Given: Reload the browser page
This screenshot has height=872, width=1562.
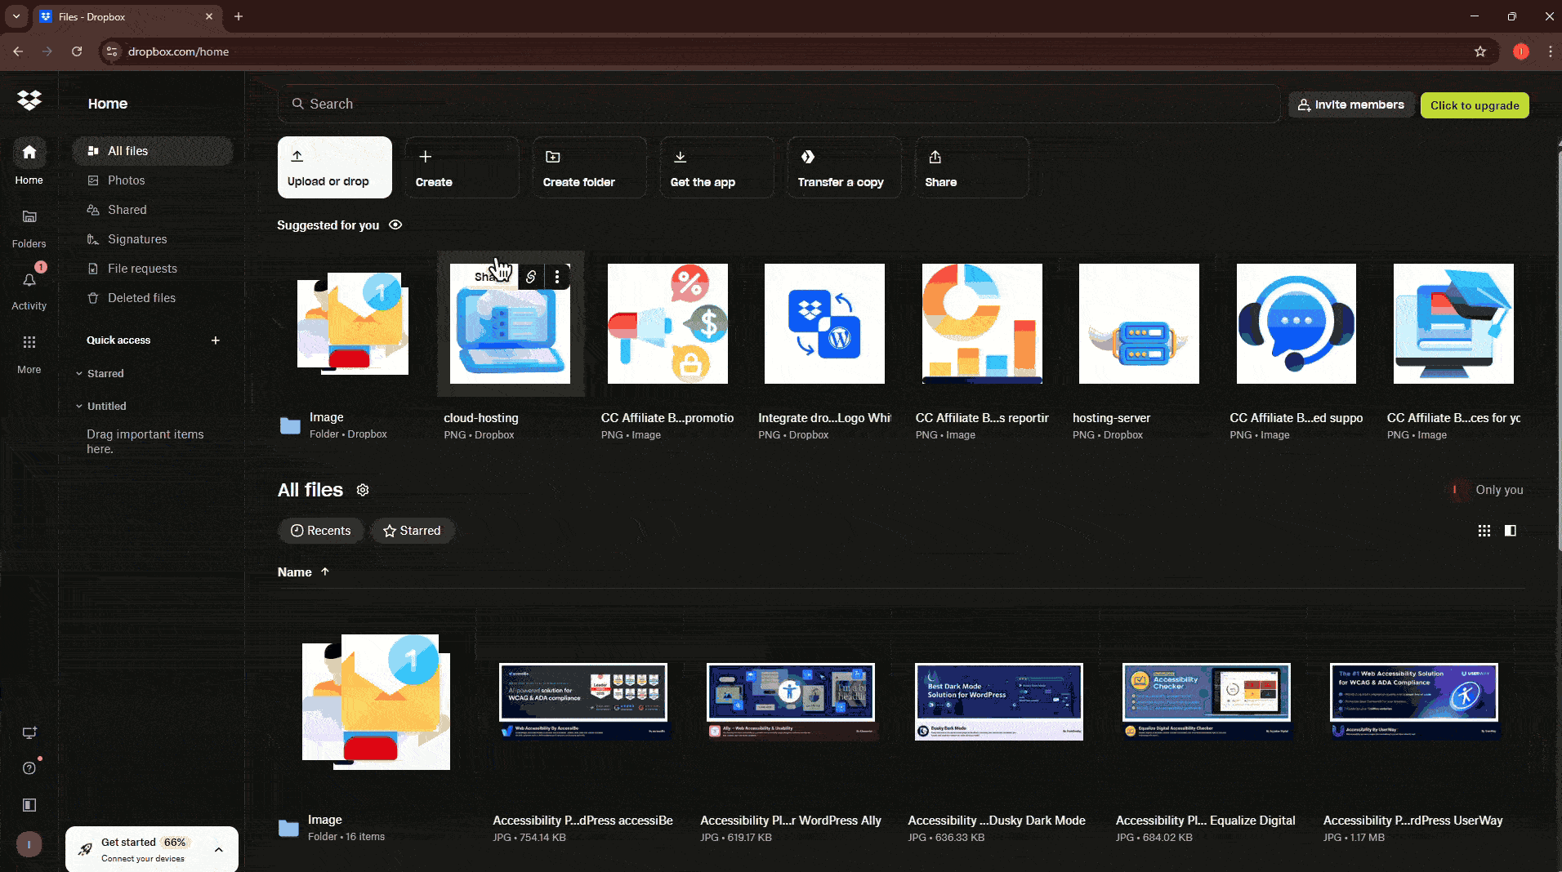Looking at the screenshot, I should tap(77, 51).
